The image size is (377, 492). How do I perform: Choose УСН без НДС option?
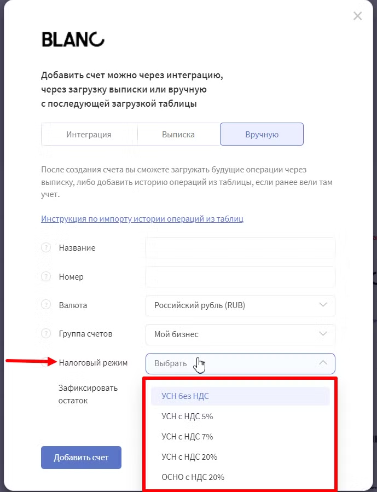coord(240,396)
